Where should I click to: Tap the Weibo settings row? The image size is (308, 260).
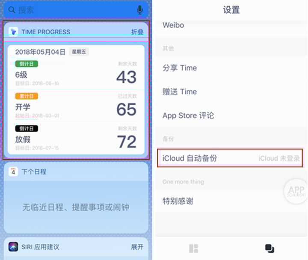click(231, 26)
